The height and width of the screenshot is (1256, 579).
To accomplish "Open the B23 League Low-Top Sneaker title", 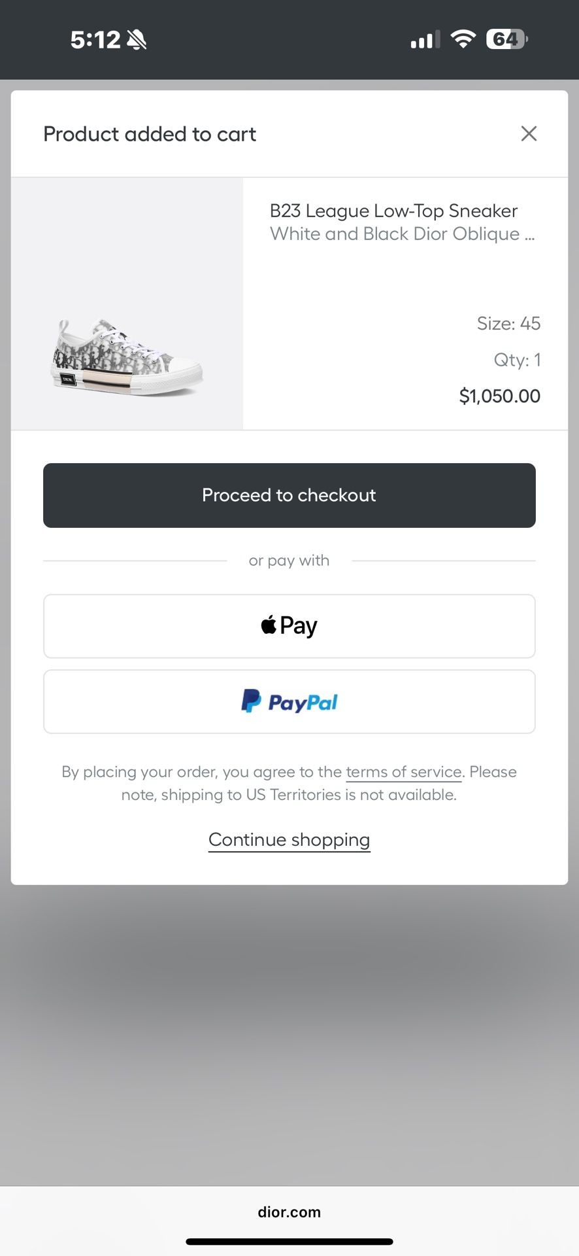I will click(x=393, y=211).
